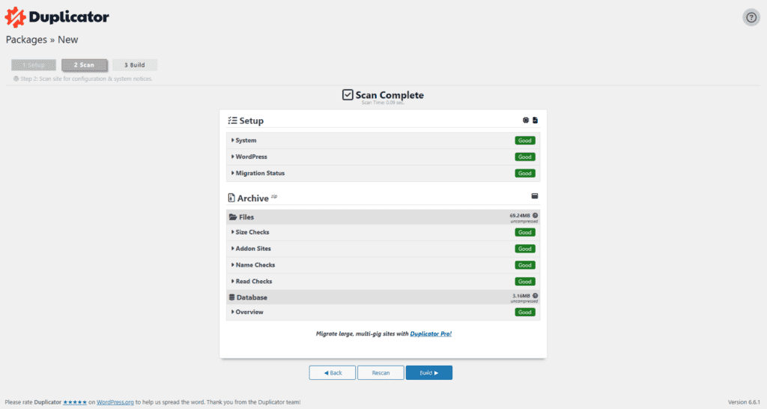Switch to the 1 Setup step tab
This screenshot has width=767, height=409.
click(x=34, y=65)
